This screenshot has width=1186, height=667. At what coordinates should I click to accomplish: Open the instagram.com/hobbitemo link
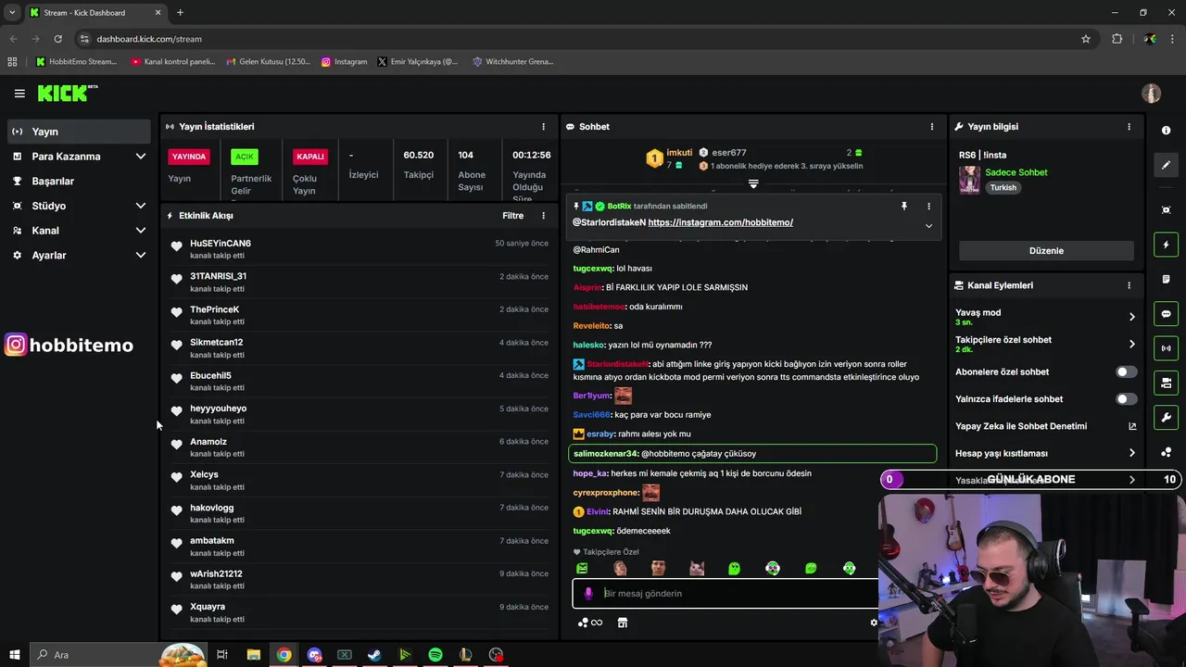click(x=720, y=222)
